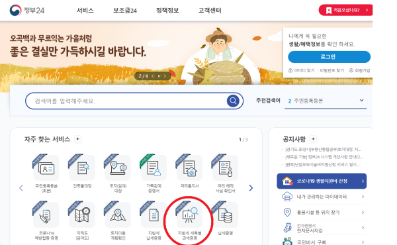The width and height of the screenshot is (397, 245).
Task: Pause the banner slideshow
Action: click(x=159, y=76)
